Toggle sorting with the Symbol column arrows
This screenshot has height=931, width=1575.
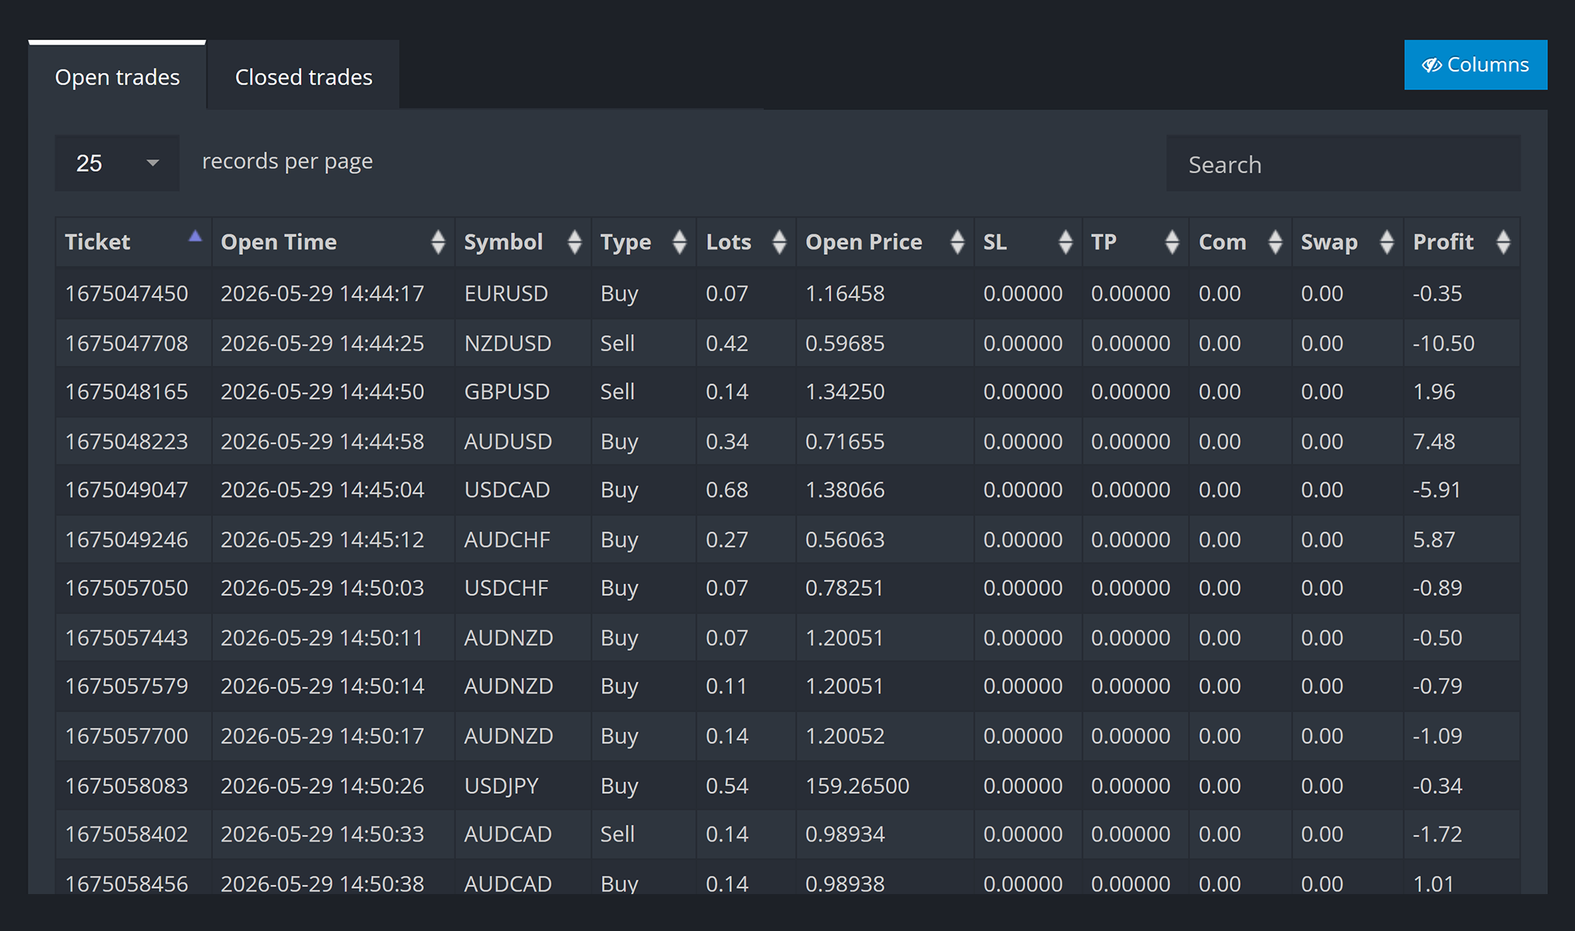pyautogui.click(x=574, y=242)
